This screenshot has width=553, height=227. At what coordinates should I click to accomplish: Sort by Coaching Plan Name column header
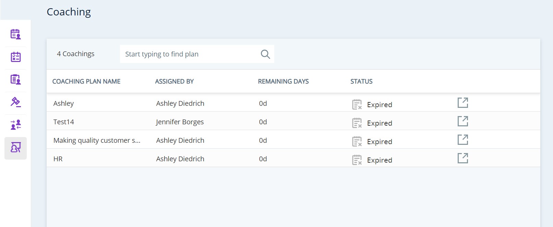[86, 81]
